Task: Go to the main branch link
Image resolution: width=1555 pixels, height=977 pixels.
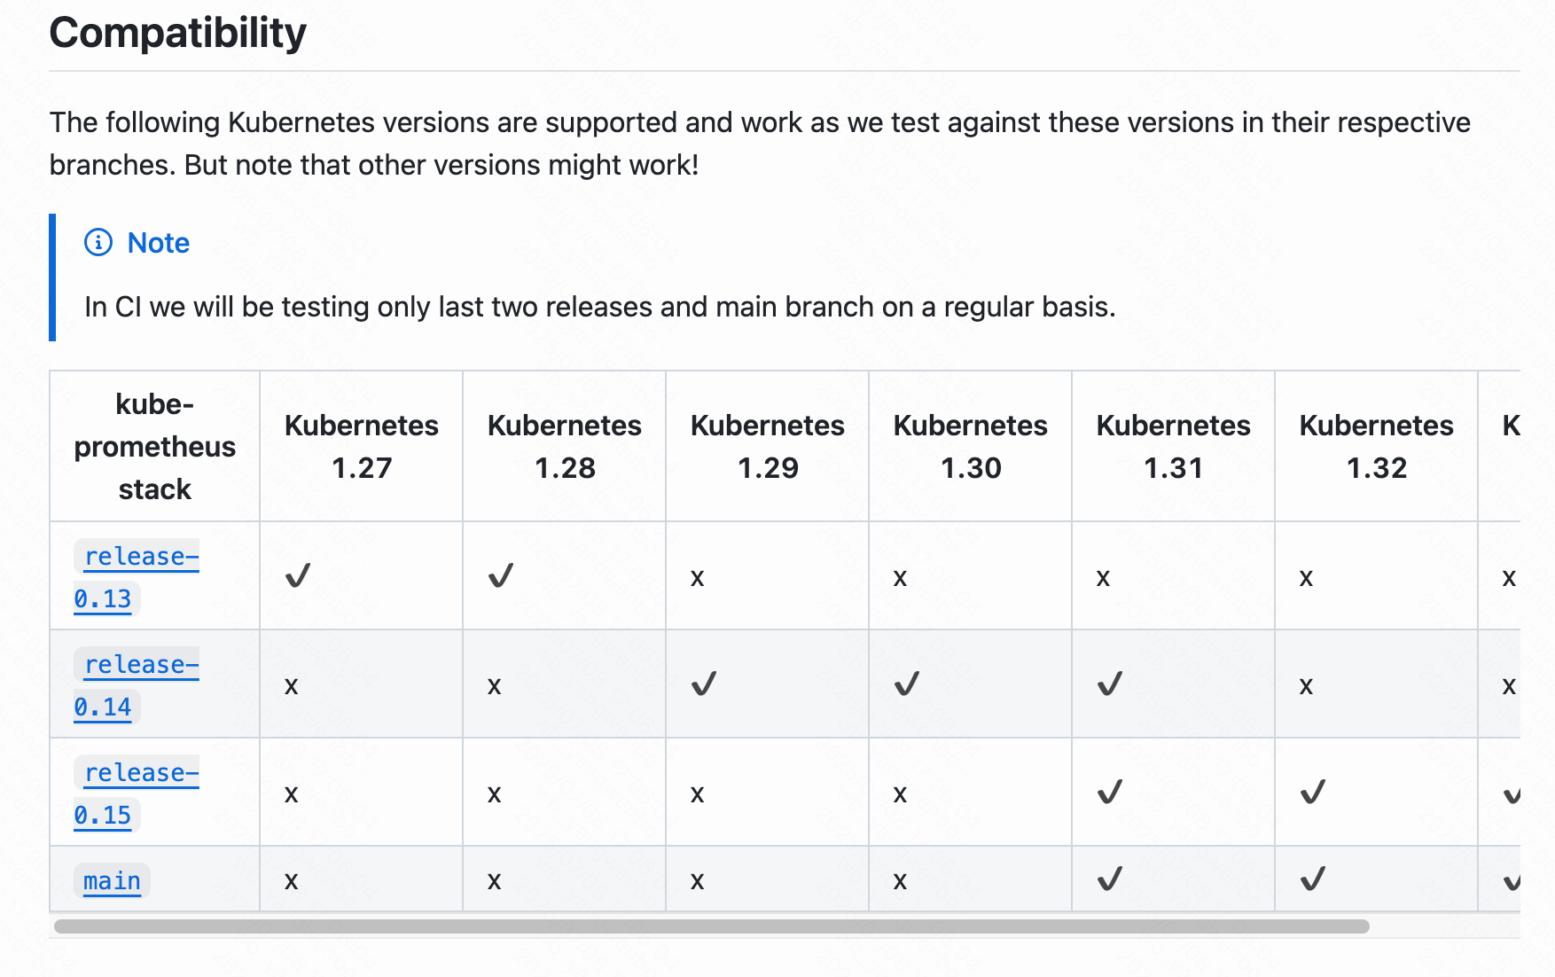Action: [112, 881]
